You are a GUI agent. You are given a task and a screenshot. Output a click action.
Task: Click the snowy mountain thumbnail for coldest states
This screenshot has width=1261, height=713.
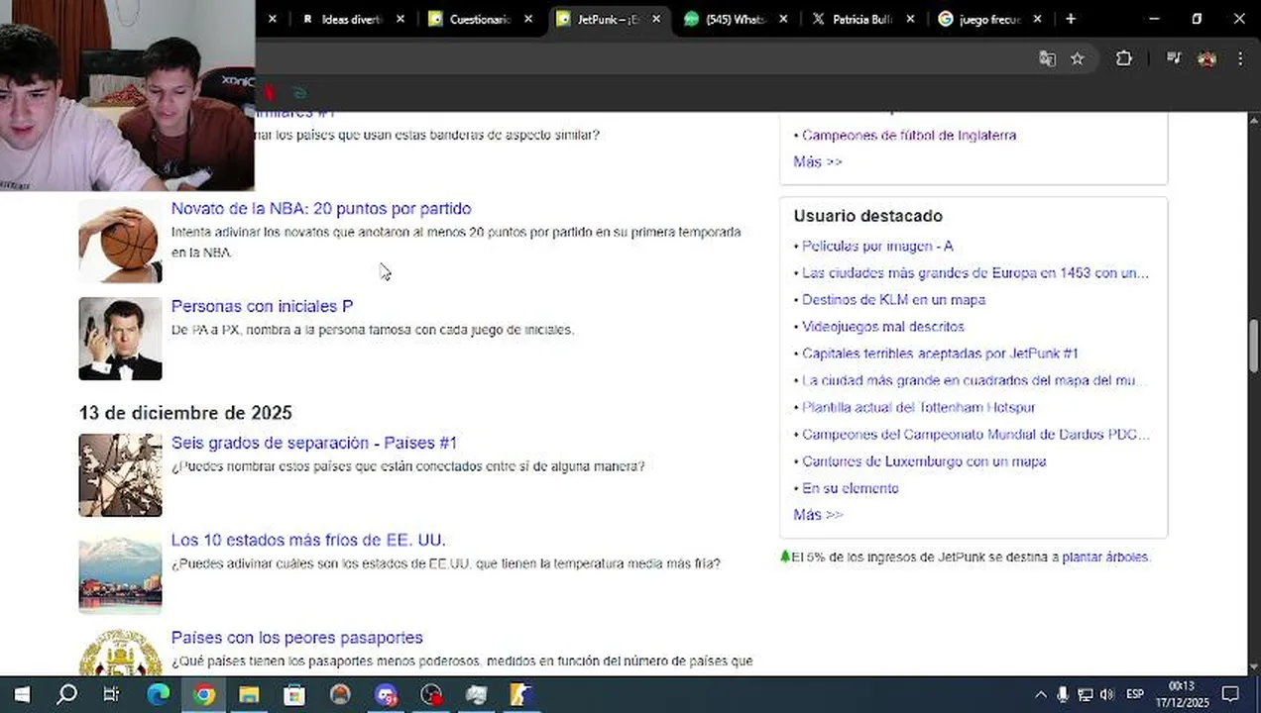[120, 572]
